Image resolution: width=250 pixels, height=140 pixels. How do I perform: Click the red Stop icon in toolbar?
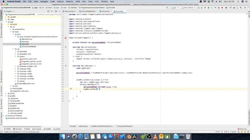222,8
